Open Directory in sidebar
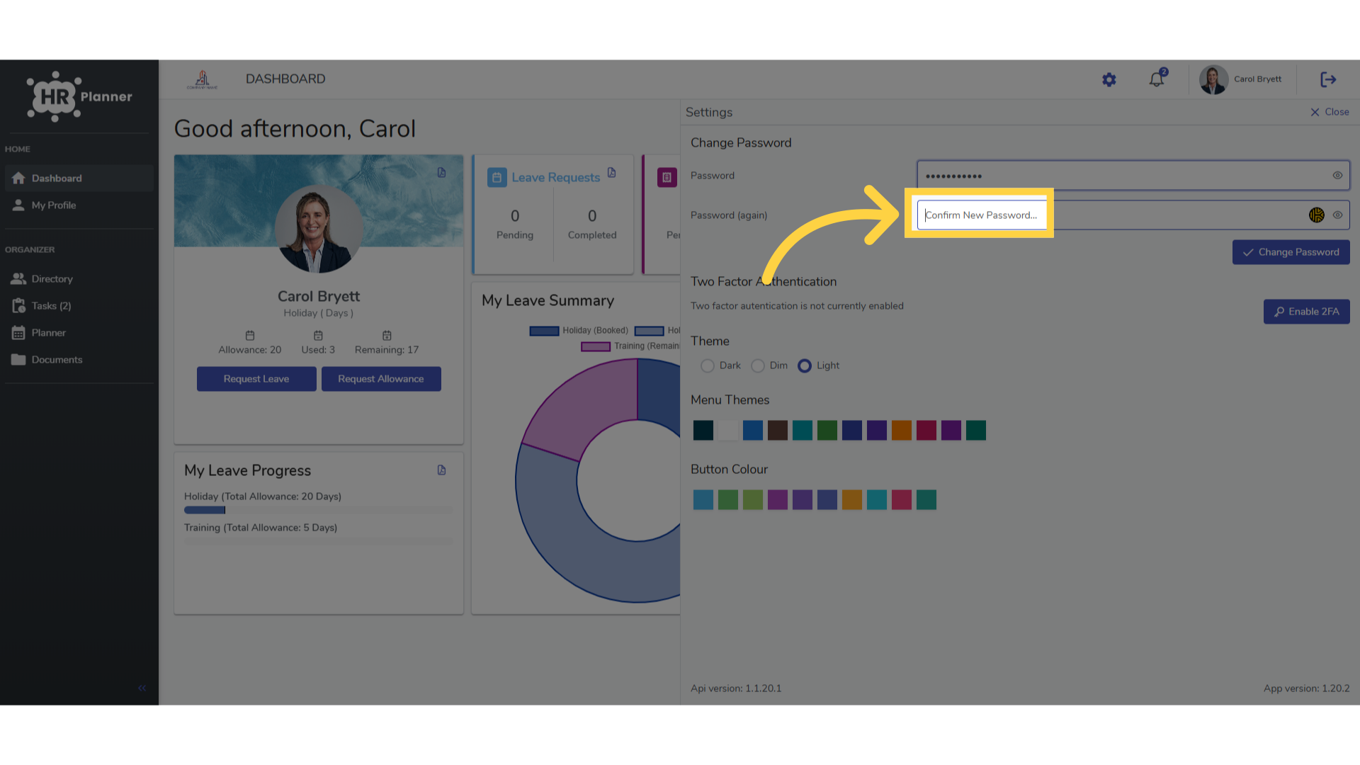This screenshot has height=765, width=1360. pyautogui.click(x=79, y=279)
